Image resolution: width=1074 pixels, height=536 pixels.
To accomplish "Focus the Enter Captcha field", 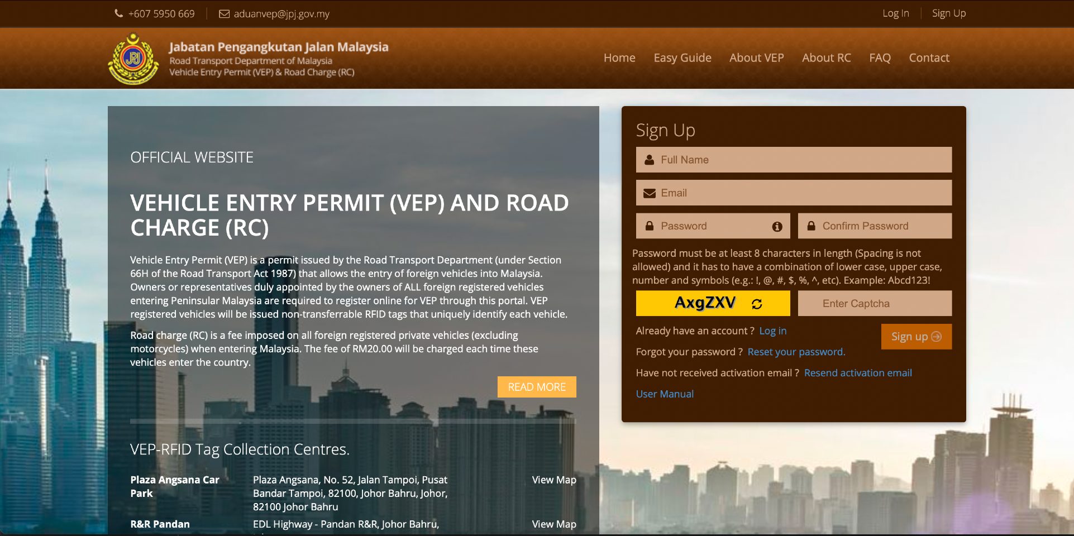I will point(875,304).
